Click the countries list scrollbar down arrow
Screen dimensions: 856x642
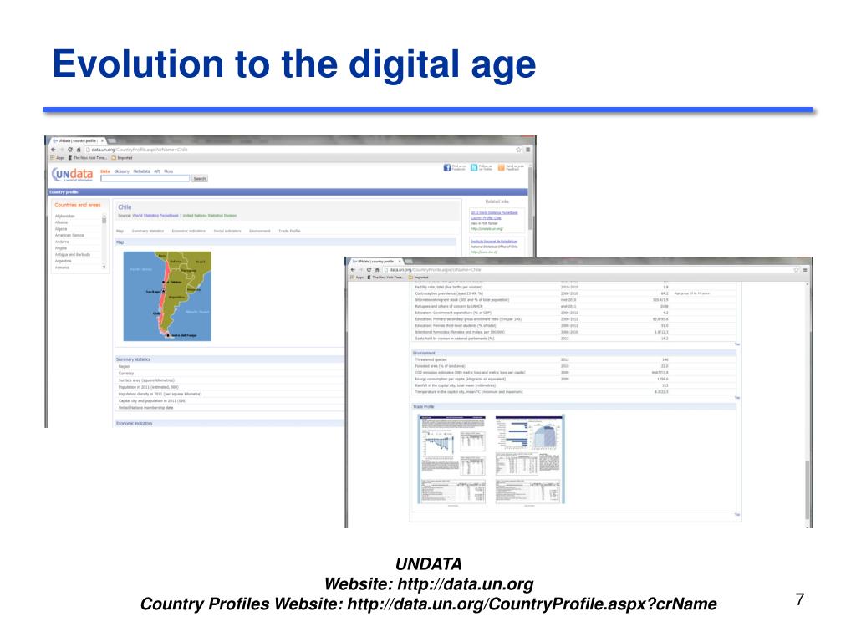point(104,267)
